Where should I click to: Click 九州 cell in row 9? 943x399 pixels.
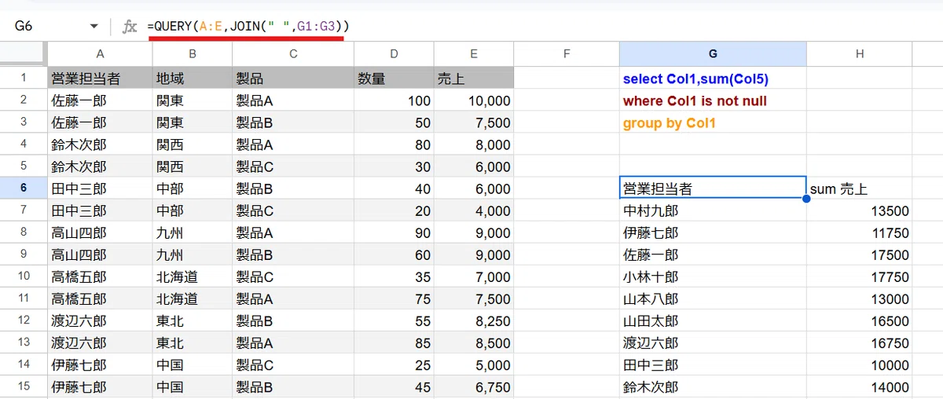pos(193,254)
